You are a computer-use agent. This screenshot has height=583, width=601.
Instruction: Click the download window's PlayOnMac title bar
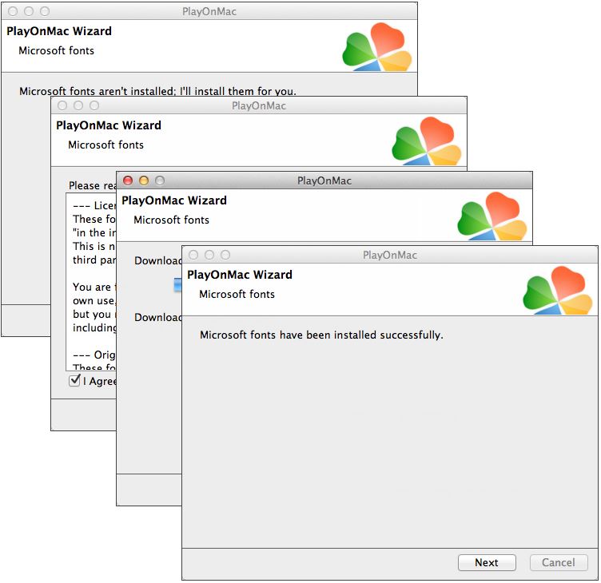tap(324, 180)
